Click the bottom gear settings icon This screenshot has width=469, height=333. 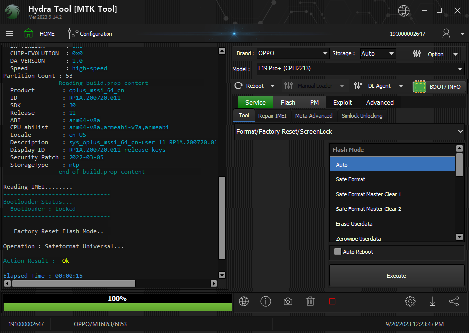point(410,301)
